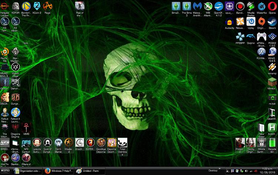The width and height of the screenshot is (278, 175).
Task: Launch Bandicam recorder icon
Action: 240,8
